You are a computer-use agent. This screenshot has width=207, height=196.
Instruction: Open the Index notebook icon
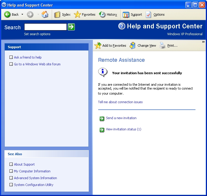coord(57,14)
